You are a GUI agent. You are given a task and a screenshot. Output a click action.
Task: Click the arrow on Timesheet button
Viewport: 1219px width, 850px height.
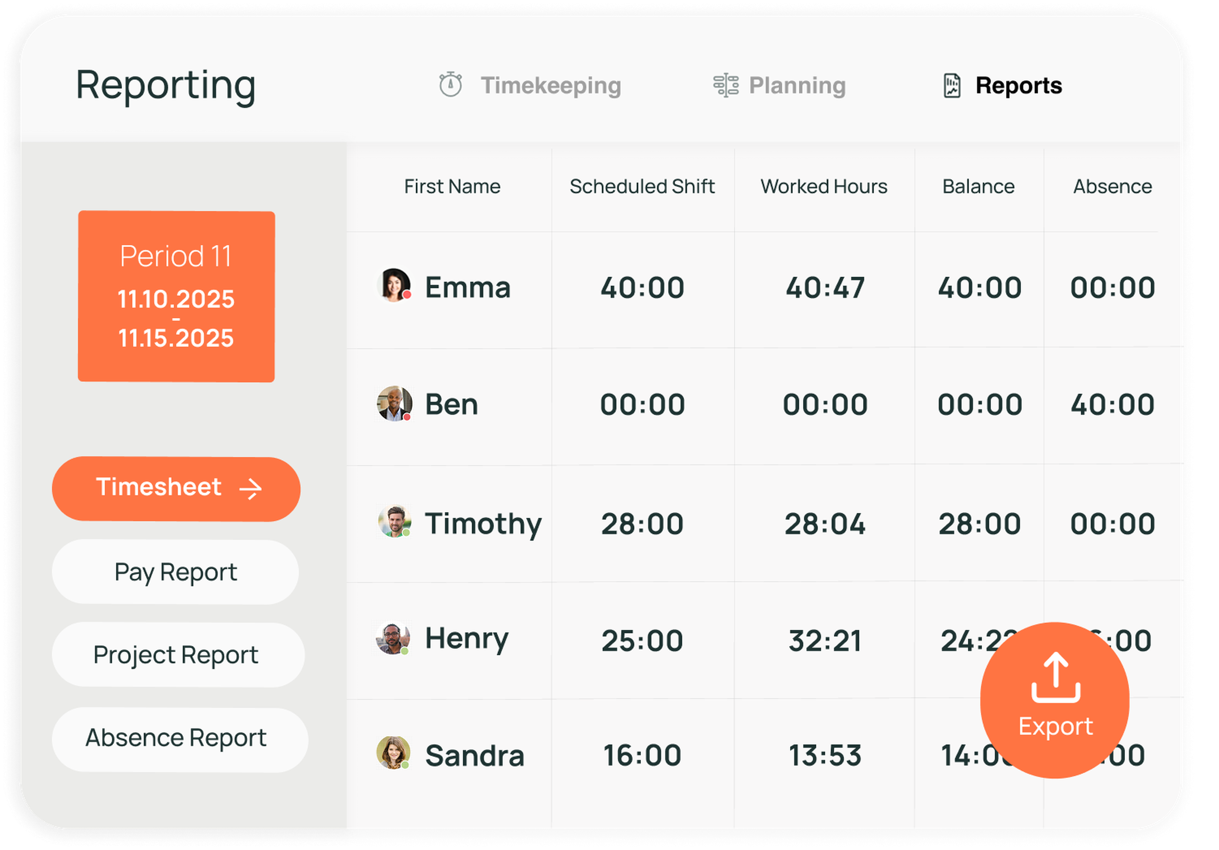pyautogui.click(x=250, y=489)
